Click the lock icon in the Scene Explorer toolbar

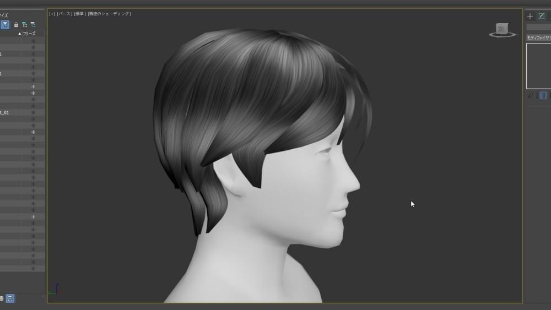(x=16, y=25)
